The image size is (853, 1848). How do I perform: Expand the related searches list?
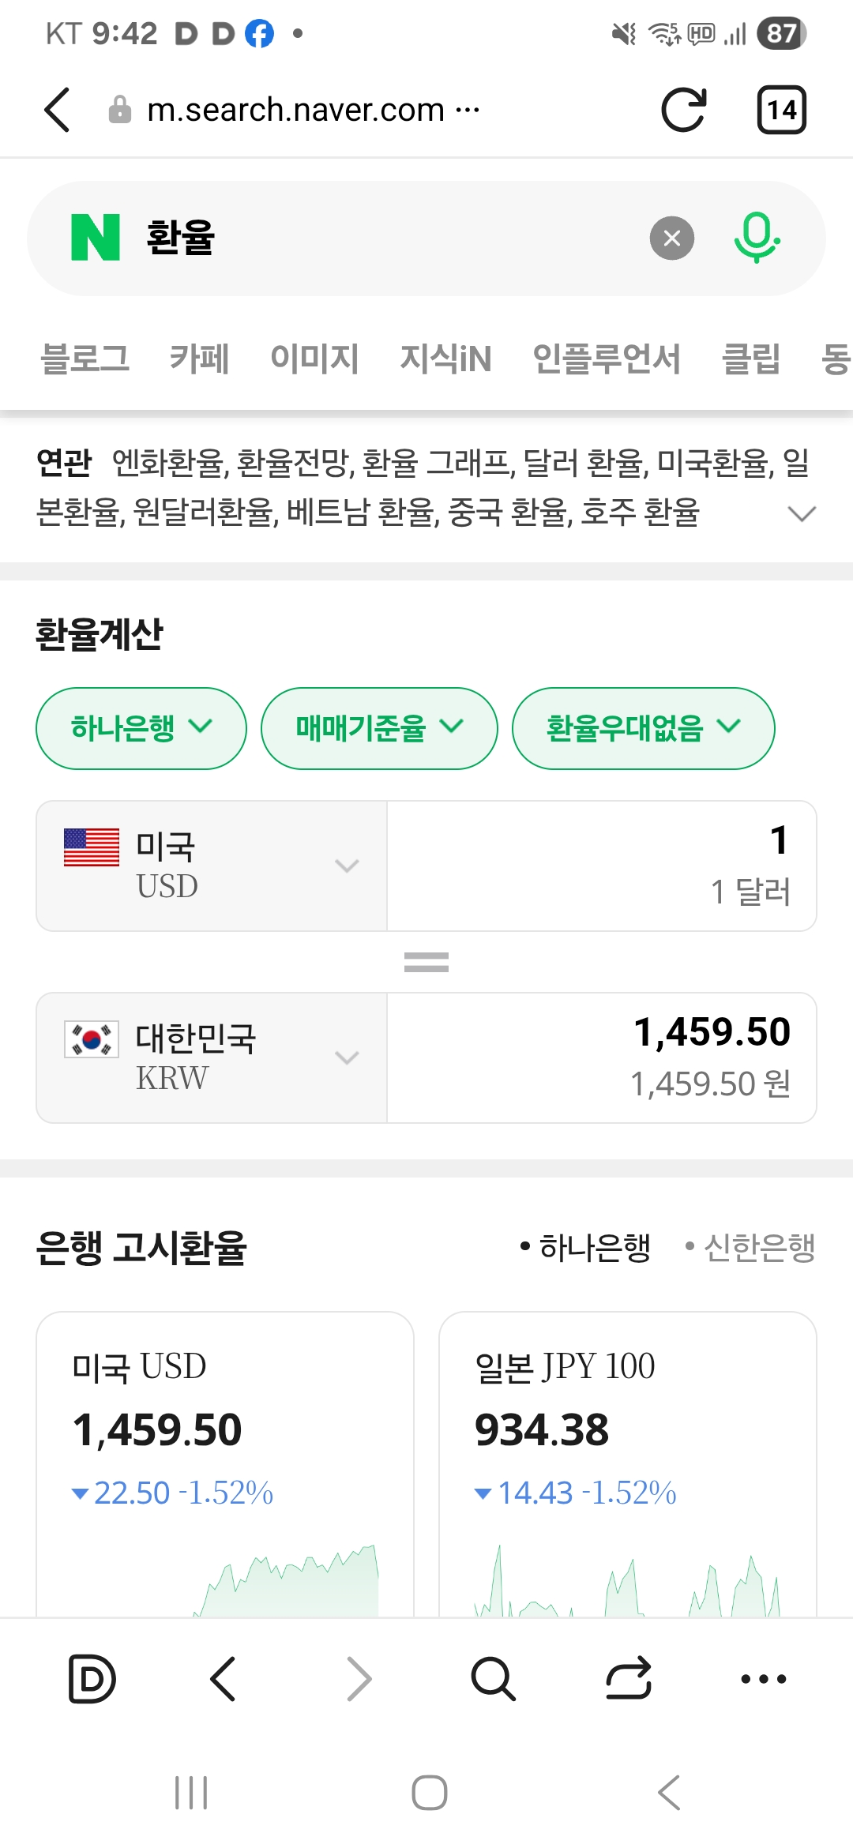(x=802, y=514)
